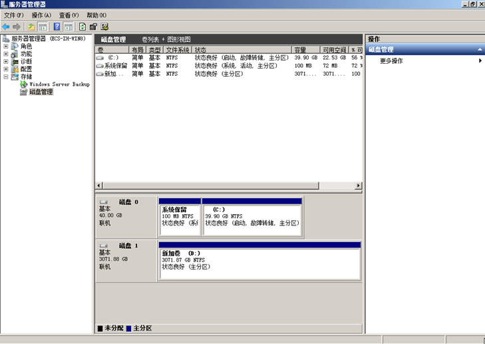Click the Back arrow toolbar icon
This screenshot has height=344, width=485.
pyautogui.click(x=6, y=27)
